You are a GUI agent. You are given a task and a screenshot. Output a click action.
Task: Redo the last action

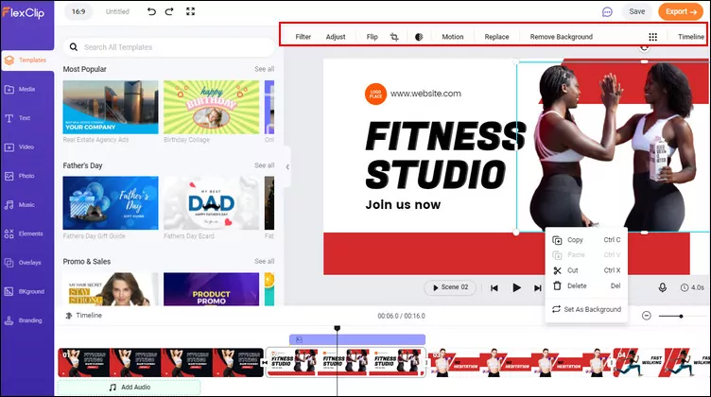tap(169, 11)
